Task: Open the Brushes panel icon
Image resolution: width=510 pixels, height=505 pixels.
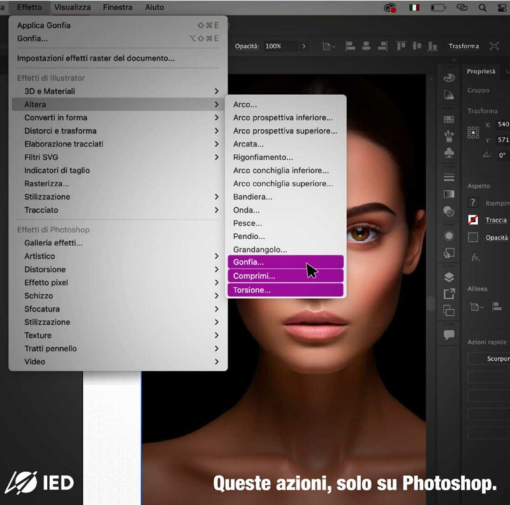Action: click(449, 136)
